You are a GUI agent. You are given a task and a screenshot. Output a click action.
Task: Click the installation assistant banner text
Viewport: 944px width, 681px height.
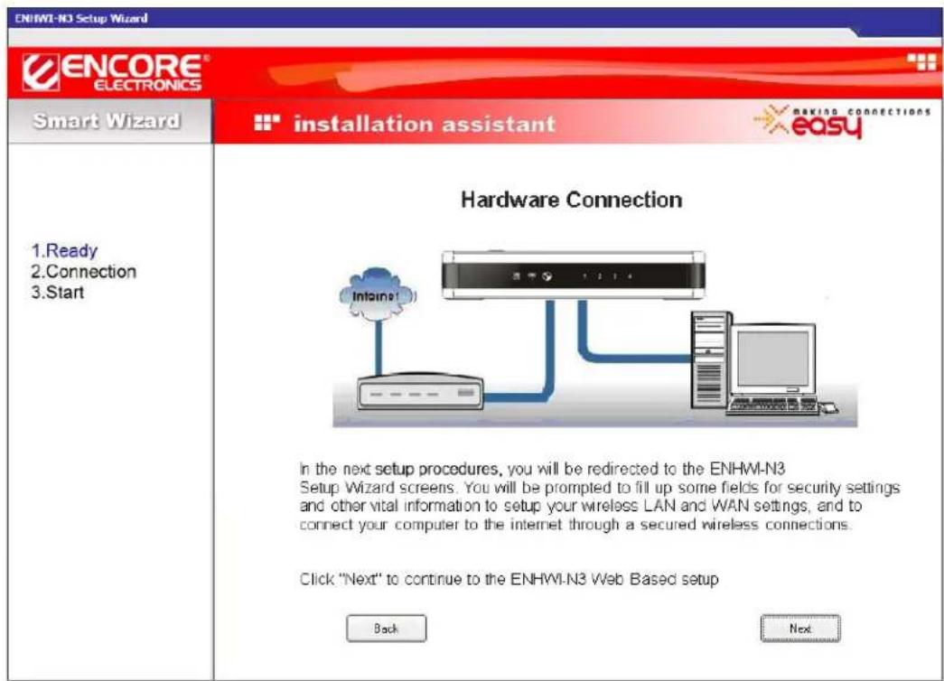coord(425,124)
